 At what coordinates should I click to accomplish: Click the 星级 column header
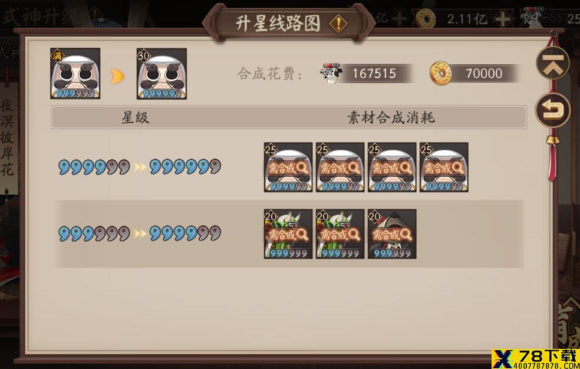[x=136, y=117]
